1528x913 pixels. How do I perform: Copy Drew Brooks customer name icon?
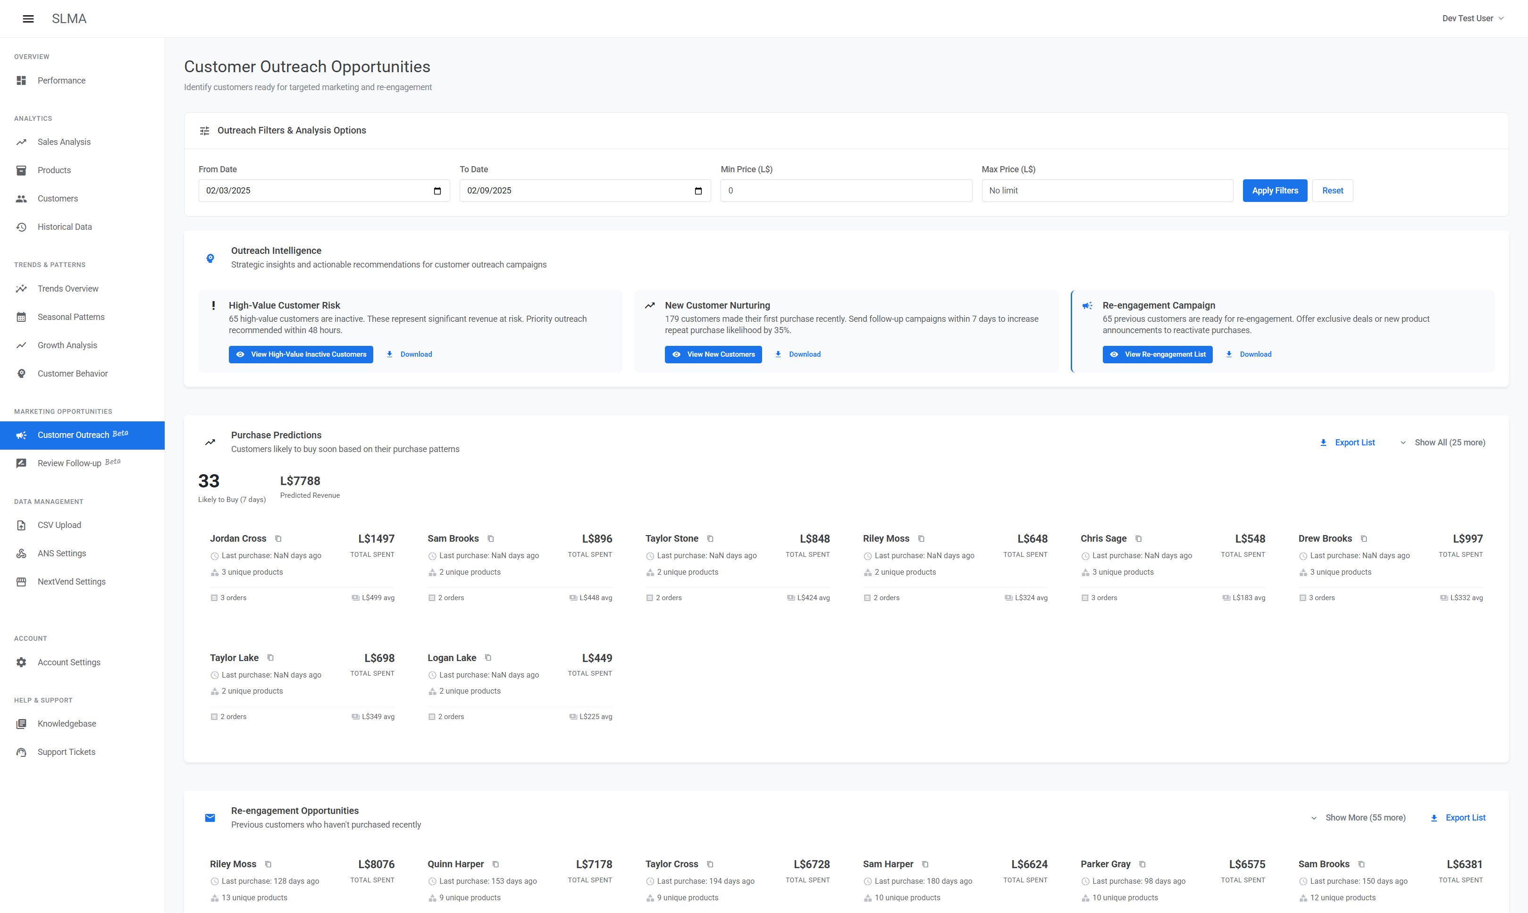pos(1364,539)
